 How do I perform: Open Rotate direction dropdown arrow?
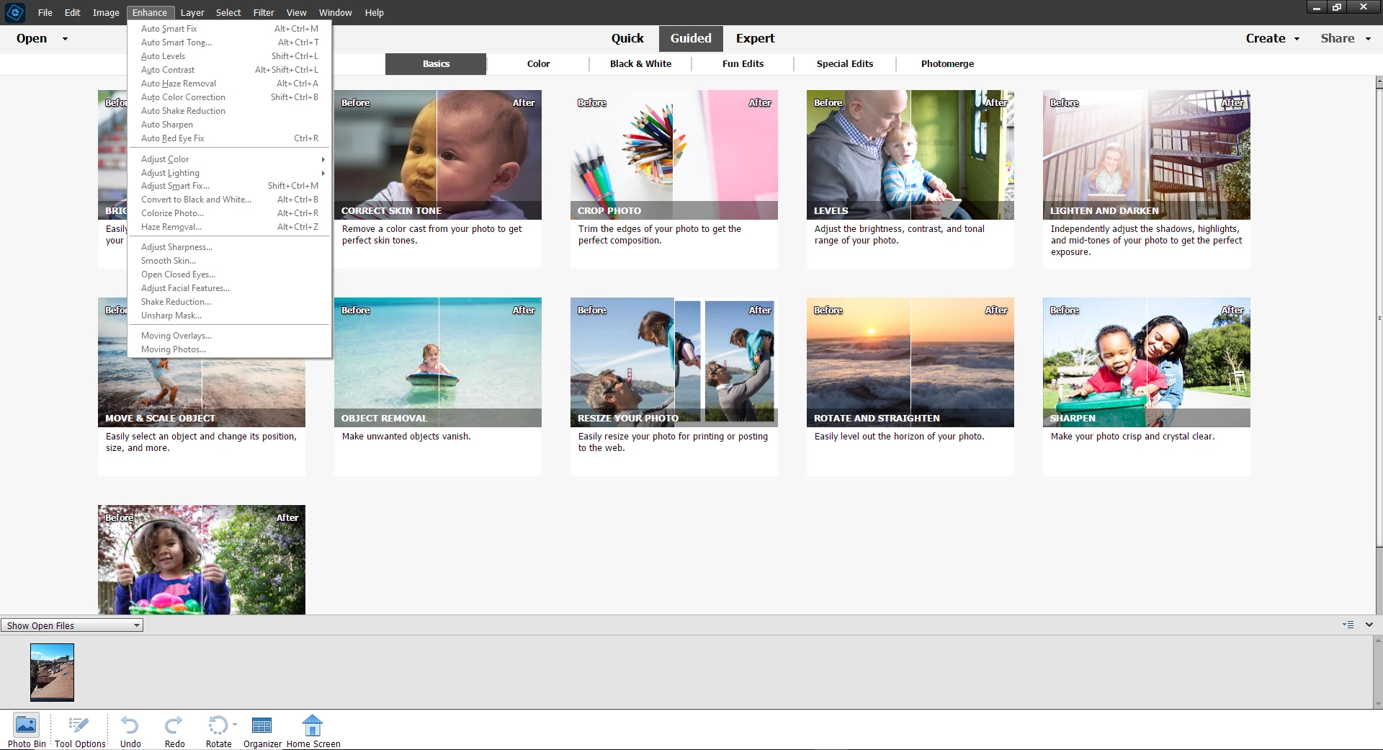coord(235,725)
